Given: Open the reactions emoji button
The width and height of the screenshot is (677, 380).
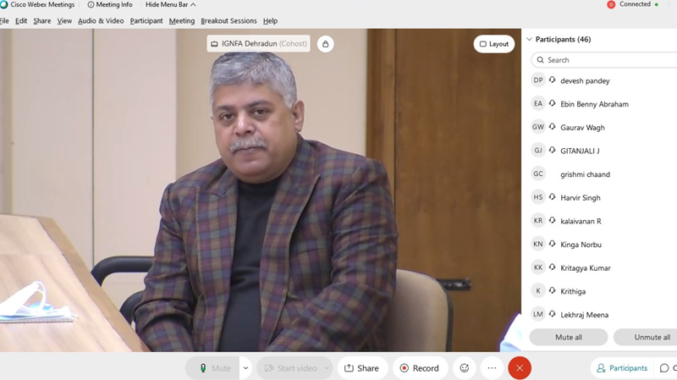Looking at the screenshot, I should [464, 368].
